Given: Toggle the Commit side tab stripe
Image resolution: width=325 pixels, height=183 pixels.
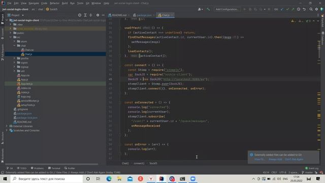Looking at the screenshot, I should pos(2,34).
